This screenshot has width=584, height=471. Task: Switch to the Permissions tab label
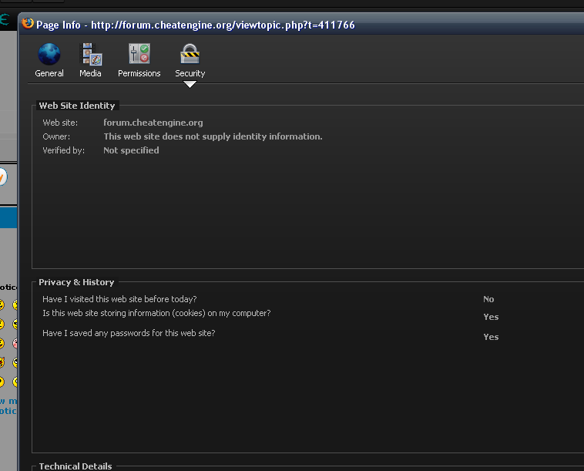[x=139, y=73]
